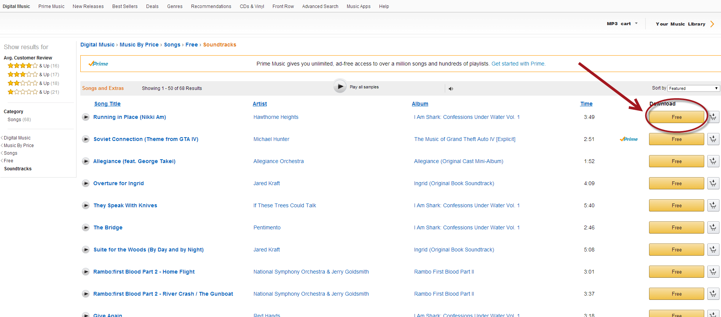The image size is (721, 317).
Task: Sort by Song Title column header
Action: tap(107, 104)
